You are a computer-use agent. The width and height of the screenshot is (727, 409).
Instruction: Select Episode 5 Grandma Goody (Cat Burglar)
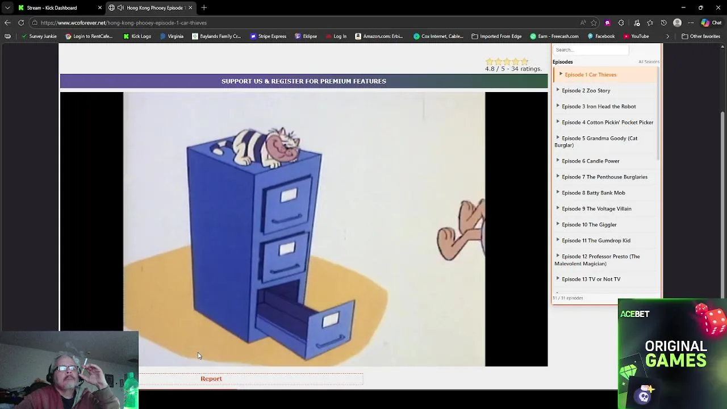(x=605, y=141)
